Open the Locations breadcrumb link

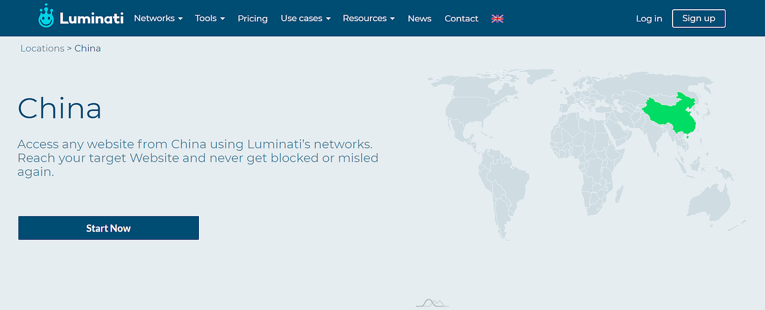42,48
